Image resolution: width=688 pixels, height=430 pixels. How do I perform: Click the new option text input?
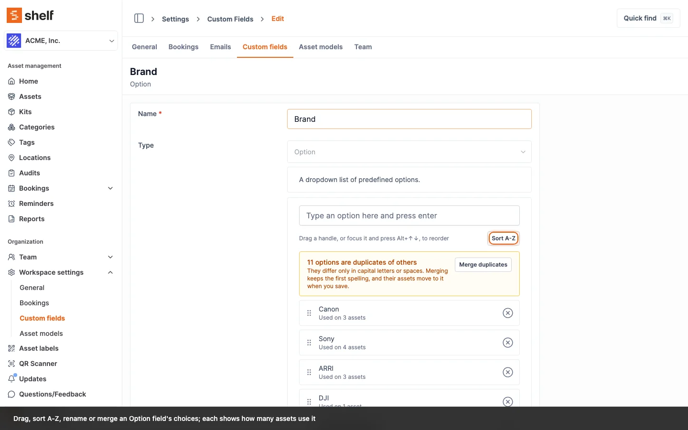[409, 215]
